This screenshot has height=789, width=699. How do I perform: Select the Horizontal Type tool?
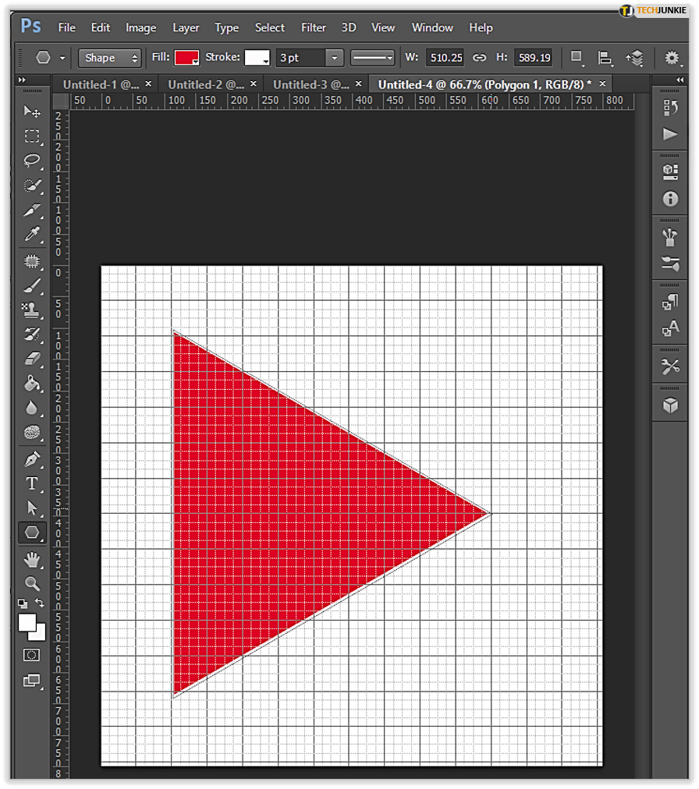[x=32, y=483]
